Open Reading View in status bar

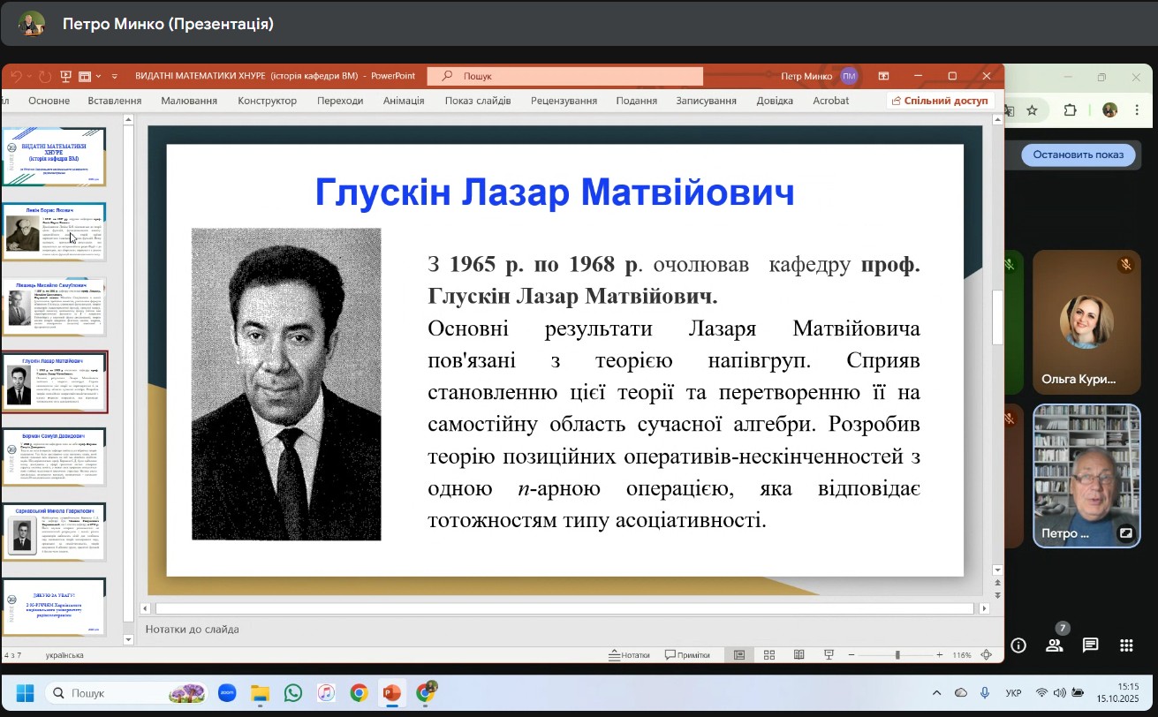coord(798,655)
